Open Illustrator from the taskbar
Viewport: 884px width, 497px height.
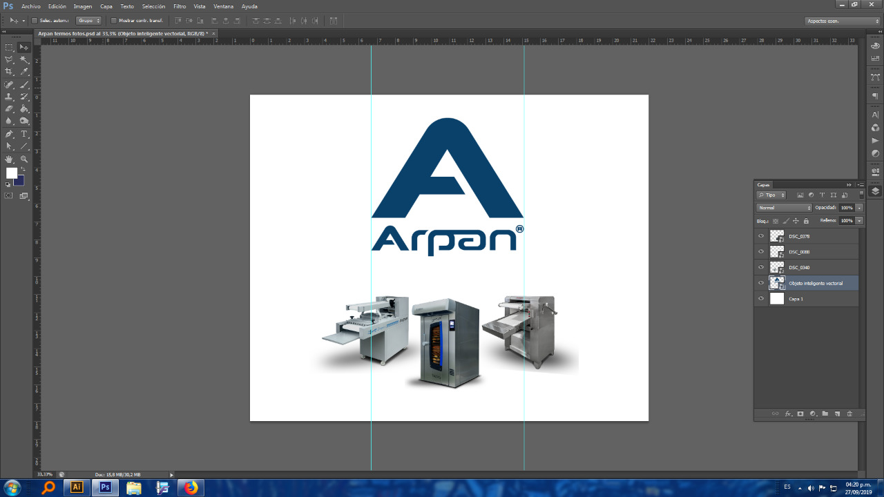pos(77,487)
